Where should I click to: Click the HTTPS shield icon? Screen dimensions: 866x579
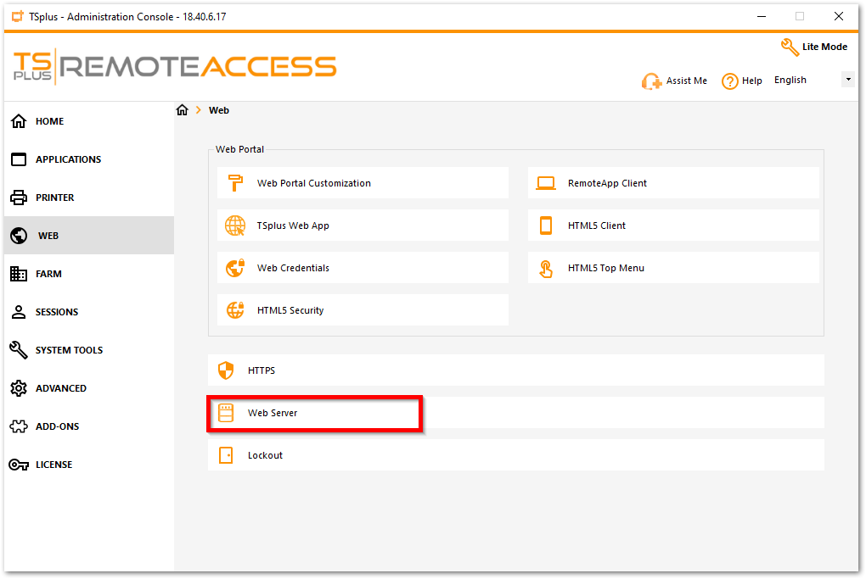(x=226, y=370)
